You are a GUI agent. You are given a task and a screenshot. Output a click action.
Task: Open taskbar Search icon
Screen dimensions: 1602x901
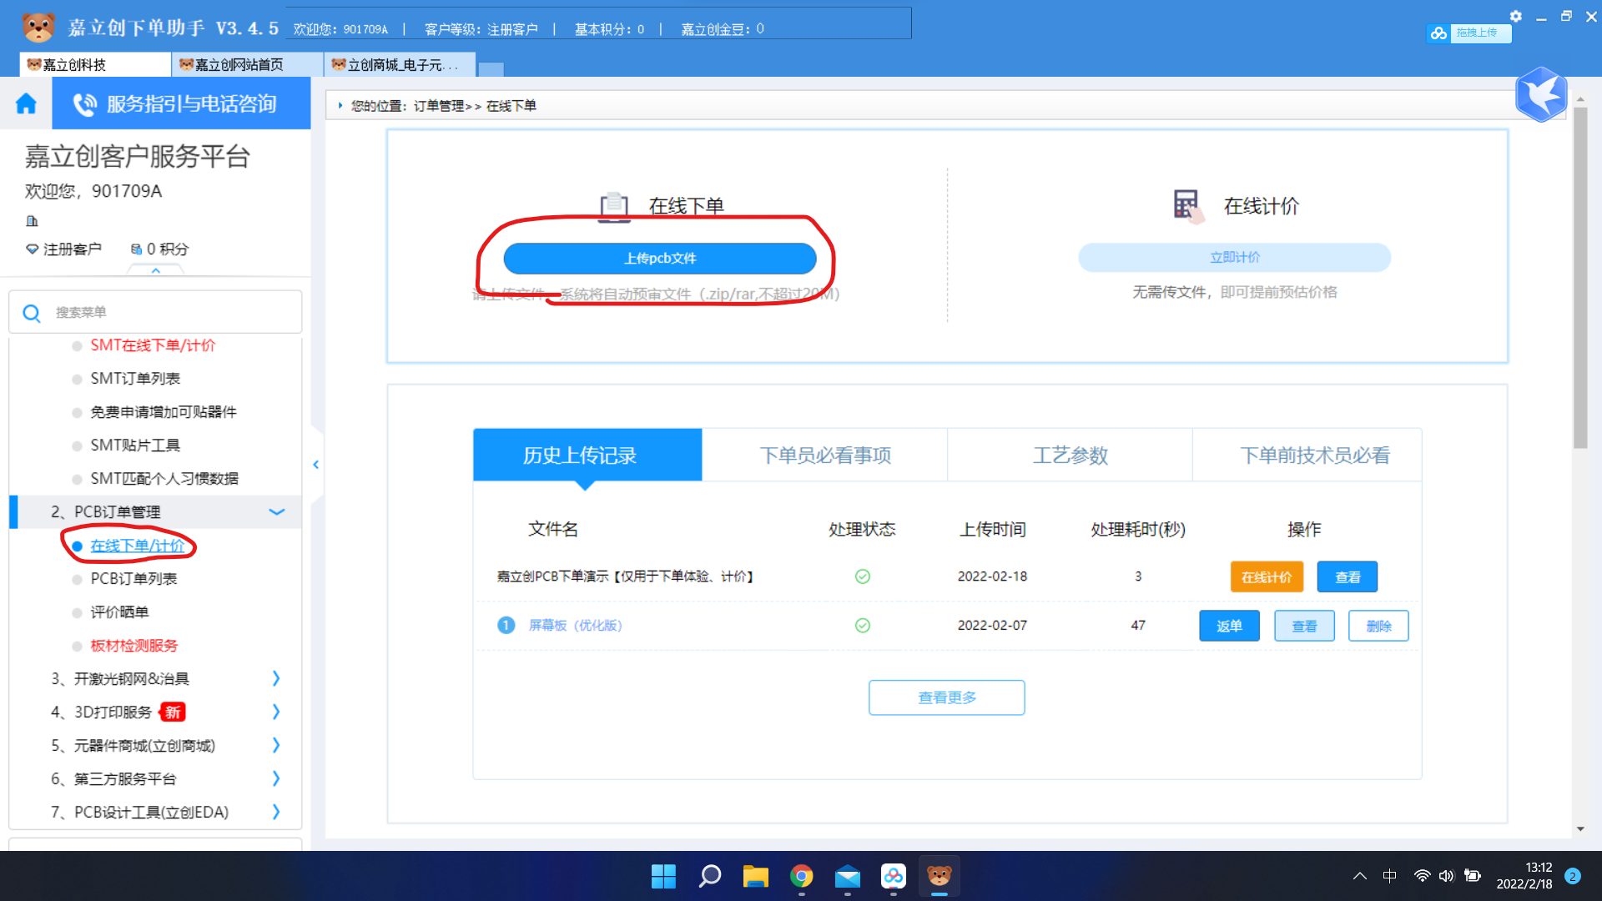709,876
